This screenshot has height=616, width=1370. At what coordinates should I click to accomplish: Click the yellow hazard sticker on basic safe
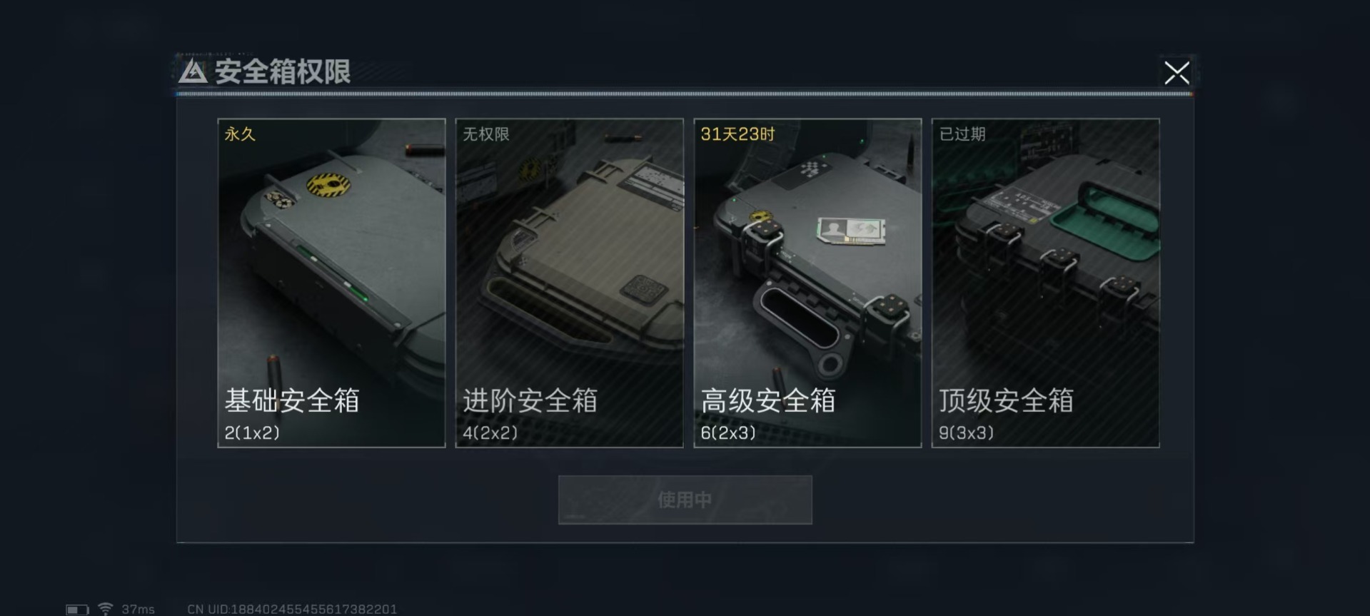point(328,185)
